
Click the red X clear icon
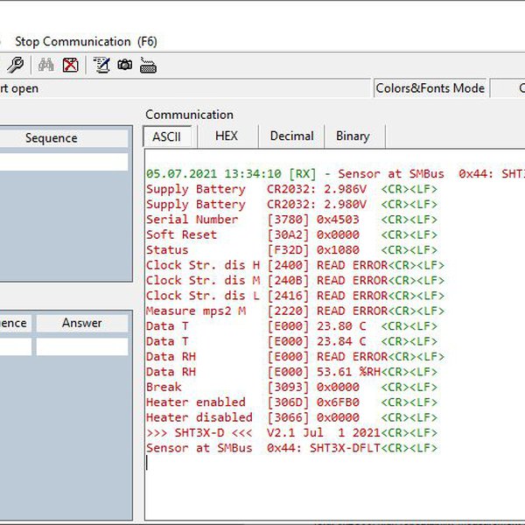coord(71,65)
